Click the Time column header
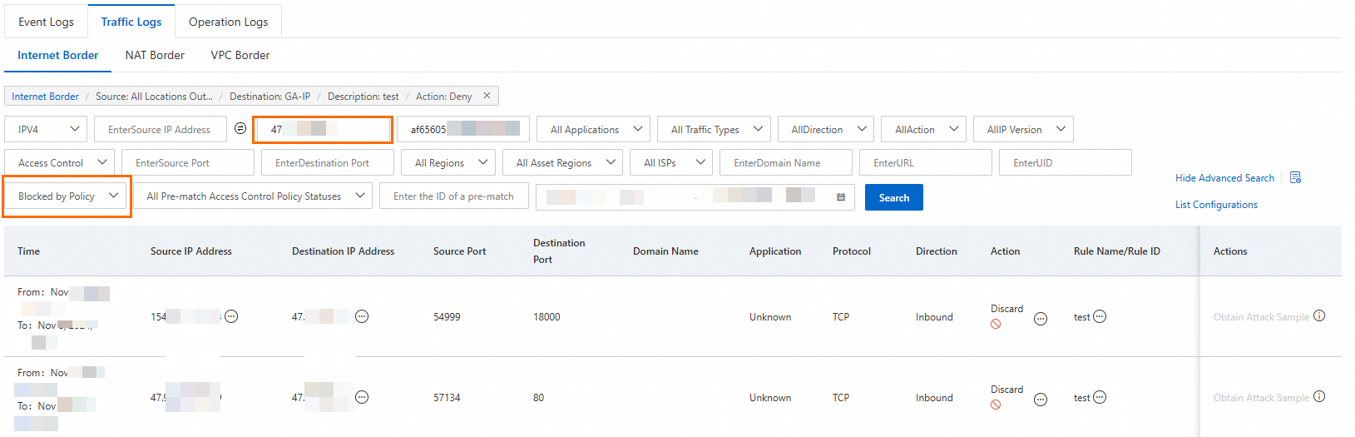 pyautogui.click(x=28, y=251)
